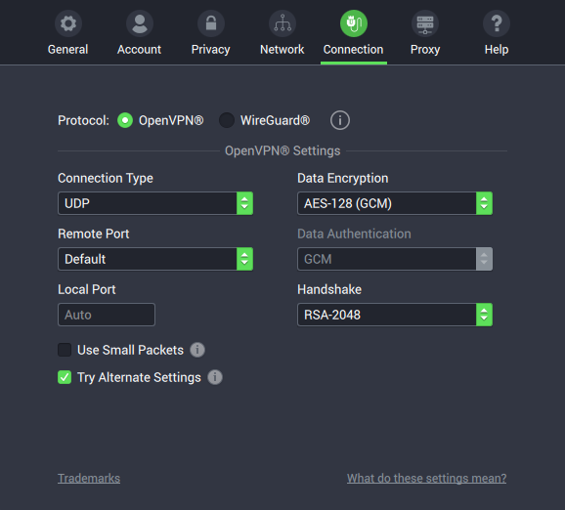This screenshot has height=510, width=565.
Task: Click the Connection tab label text
Action: [x=353, y=50]
